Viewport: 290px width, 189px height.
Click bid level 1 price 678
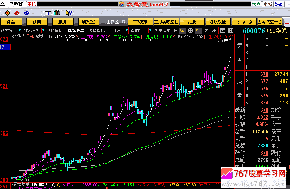[x=264, y=74]
